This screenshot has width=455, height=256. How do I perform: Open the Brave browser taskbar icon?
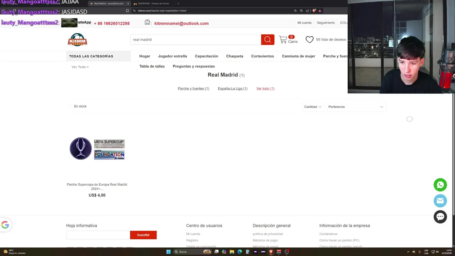click(x=271, y=252)
